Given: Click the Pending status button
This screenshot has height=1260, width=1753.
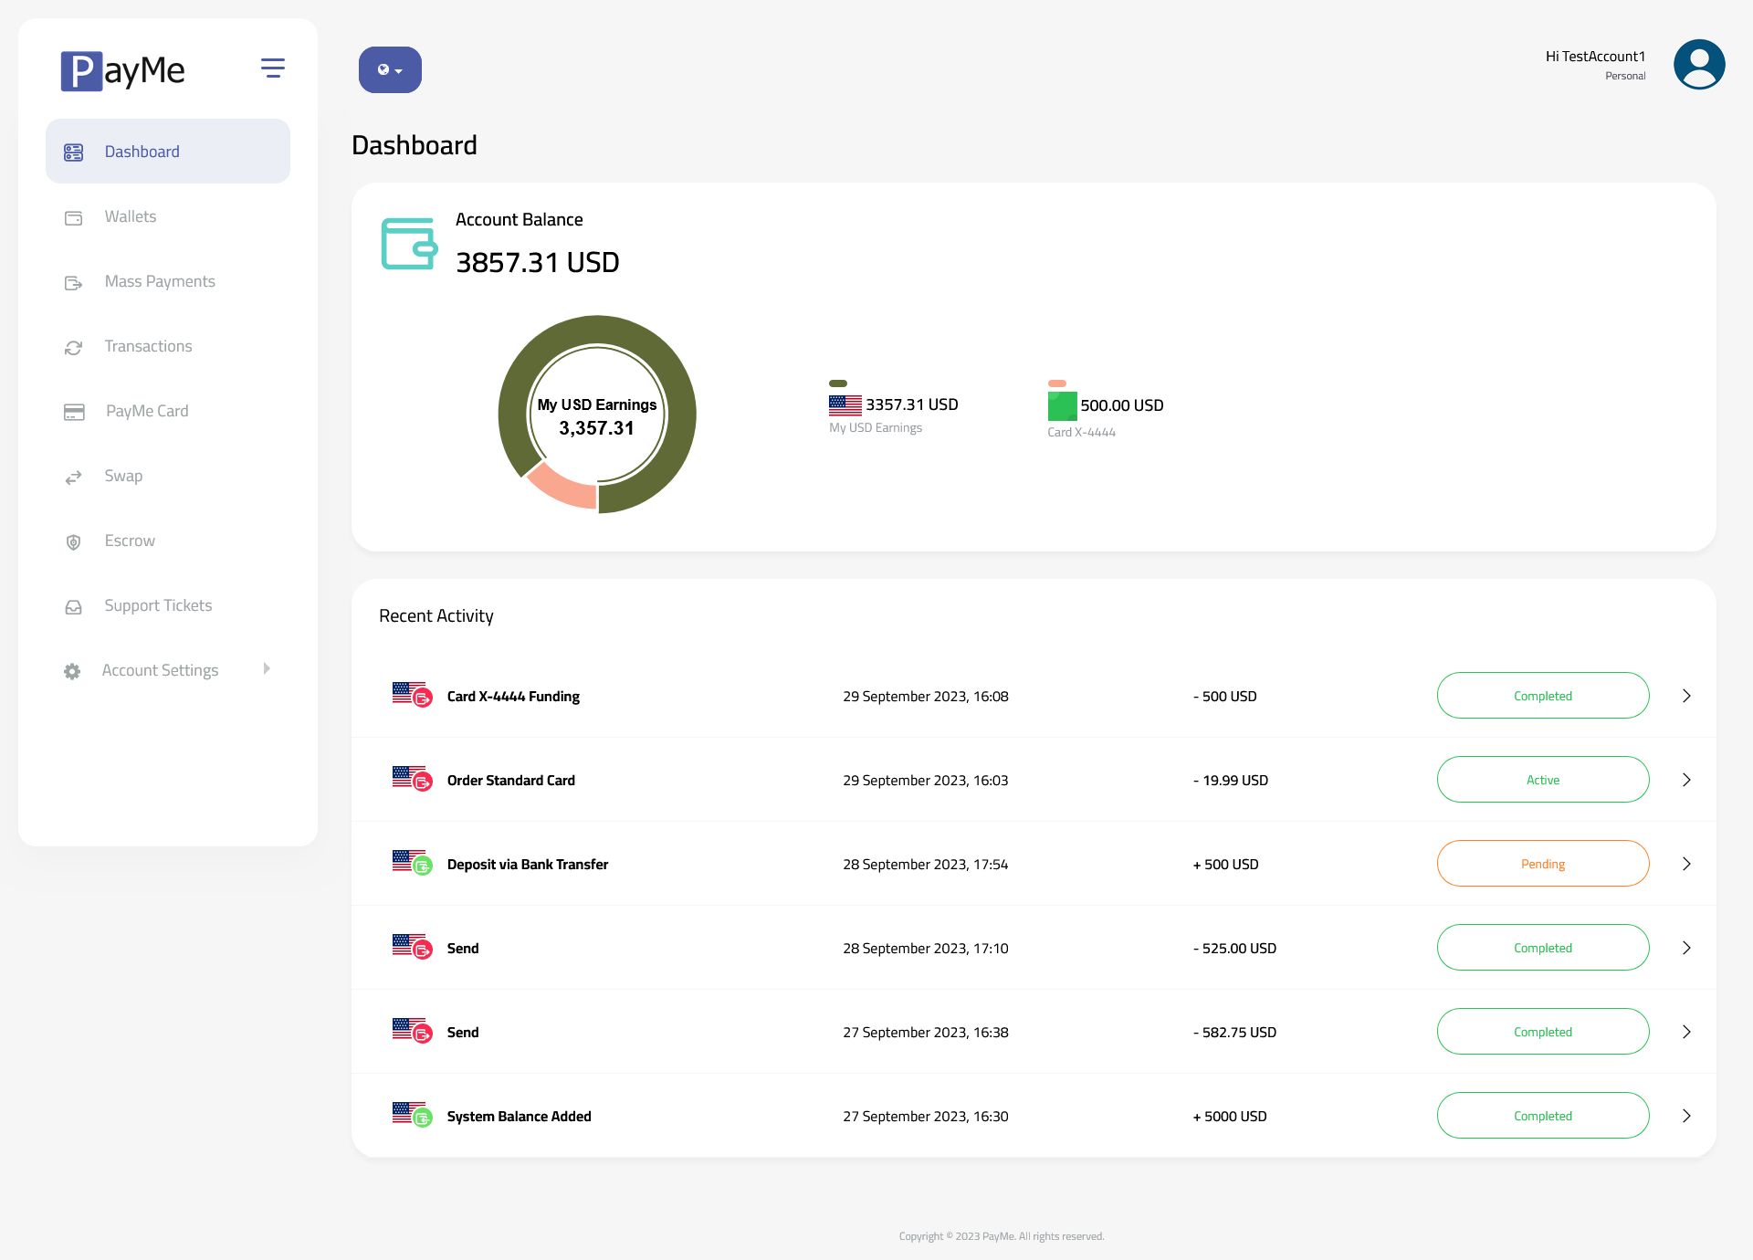Looking at the screenshot, I should pyautogui.click(x=1542, y=864).
